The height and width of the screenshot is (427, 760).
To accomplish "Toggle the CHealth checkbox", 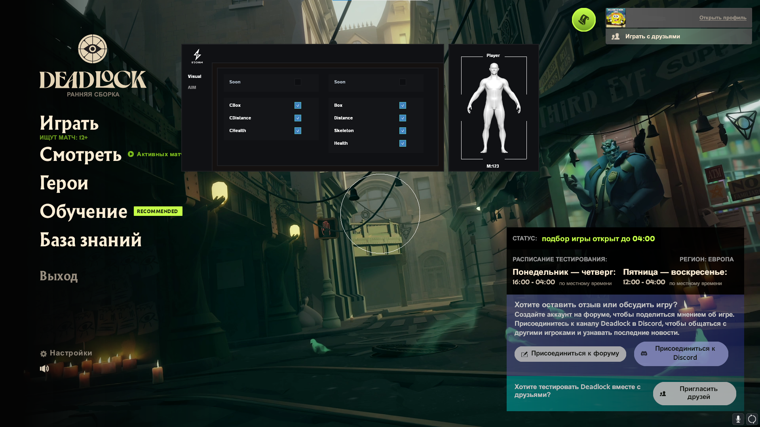I will click(298, 130).
